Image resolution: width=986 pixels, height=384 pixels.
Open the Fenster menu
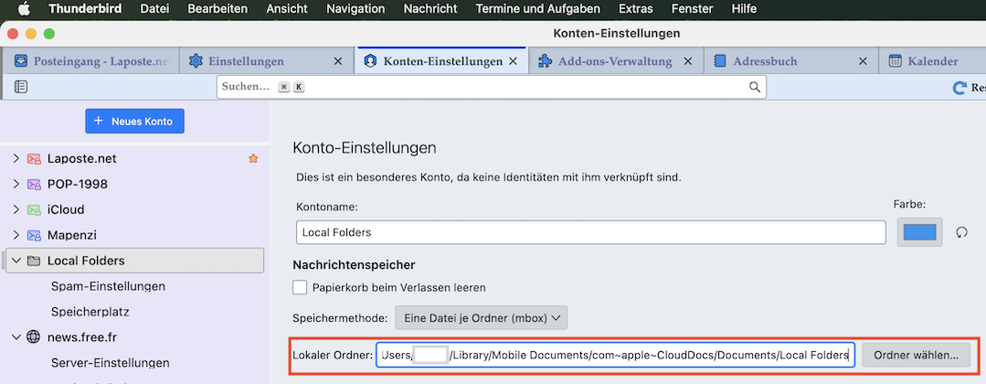[693, 9]
